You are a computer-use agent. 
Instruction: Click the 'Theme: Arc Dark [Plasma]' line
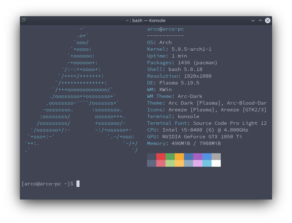[207, 103]
